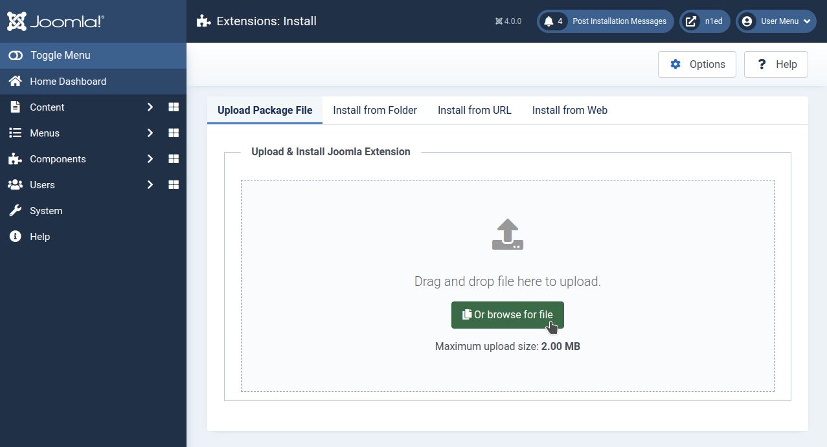Switch to Install from Folder tab

click(x=375, y=111)
